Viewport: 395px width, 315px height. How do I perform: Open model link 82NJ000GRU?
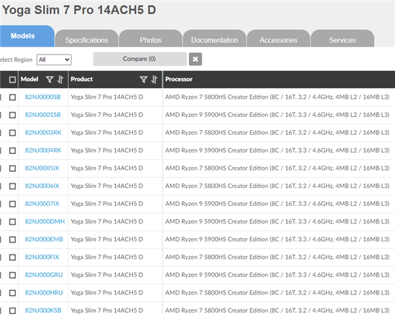pyautogui.click(x=44, y=275)
